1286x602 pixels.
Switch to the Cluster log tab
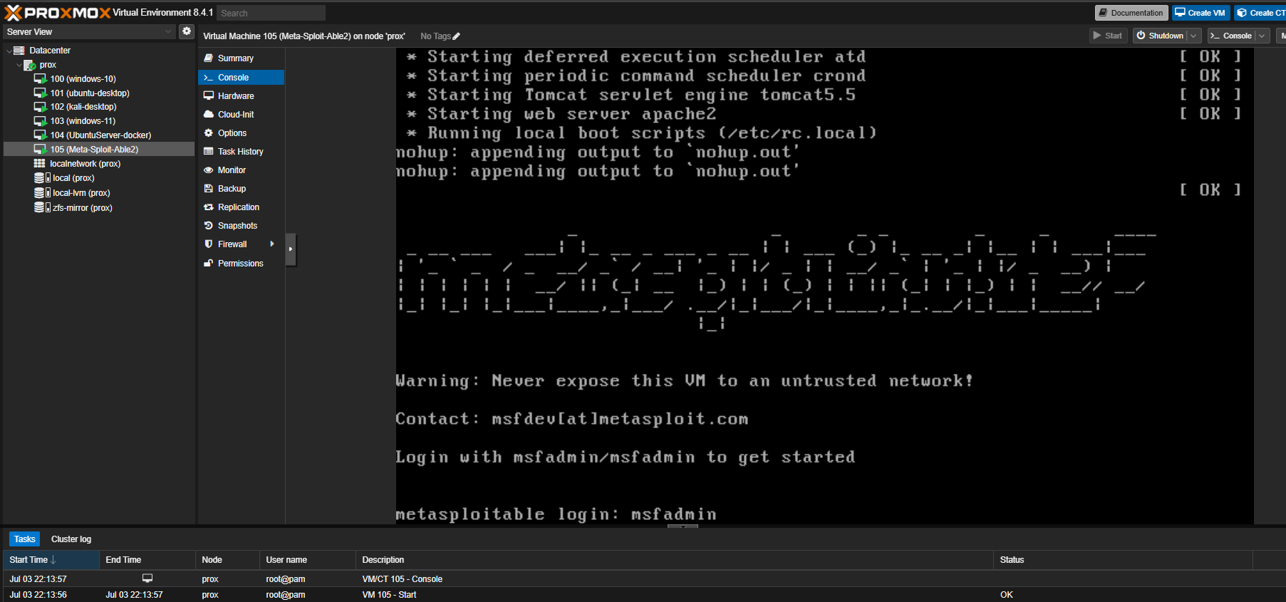click(x=71, y=539)
